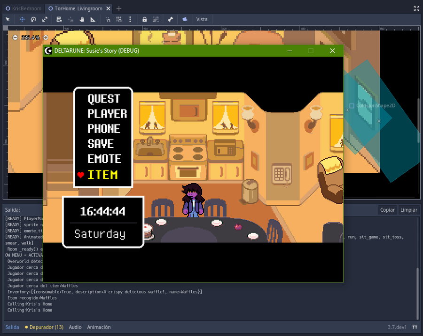Activate the Rotate Mode tool
Screen dimensions: 423x336
point(33,19)
